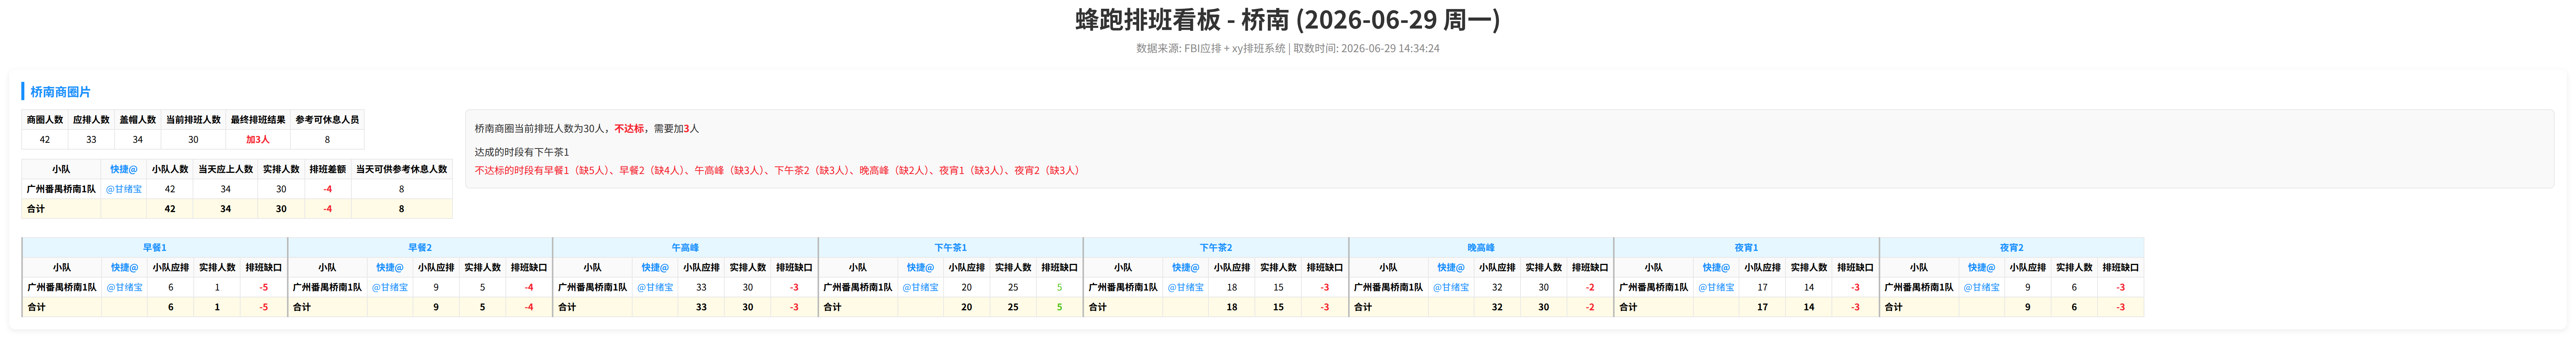Image resolution: width=2576 pixels, height=340 pixels.
Task: Click the 当天应上人数 column header
Action: point(225,169)
